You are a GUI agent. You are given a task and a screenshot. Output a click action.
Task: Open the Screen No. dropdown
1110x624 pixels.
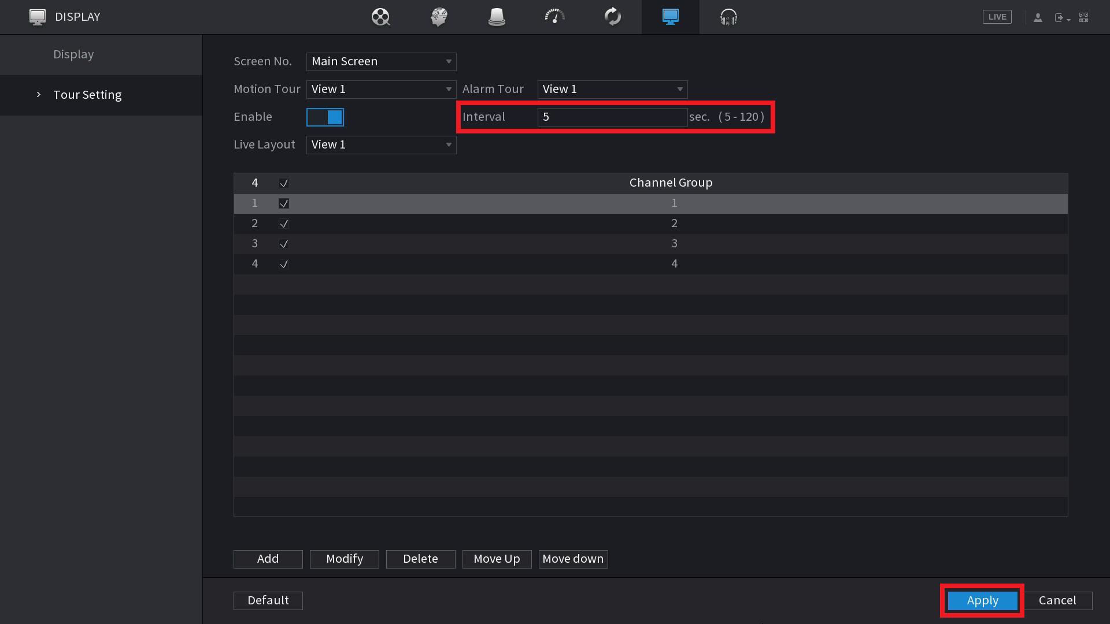(x=381, y=62)
